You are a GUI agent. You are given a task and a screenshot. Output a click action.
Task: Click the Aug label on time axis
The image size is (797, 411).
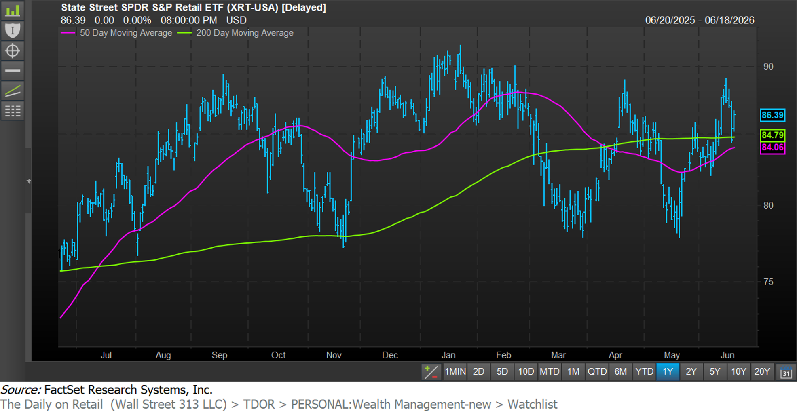point(163,355)
